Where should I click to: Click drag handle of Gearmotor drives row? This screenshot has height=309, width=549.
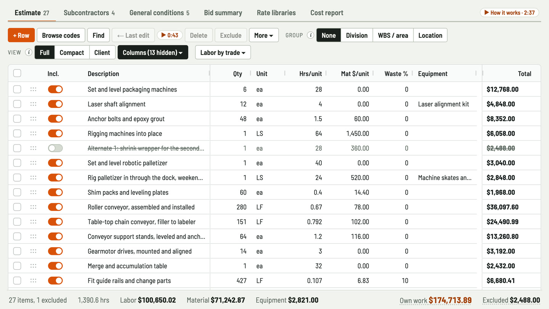tap(33, 251)
